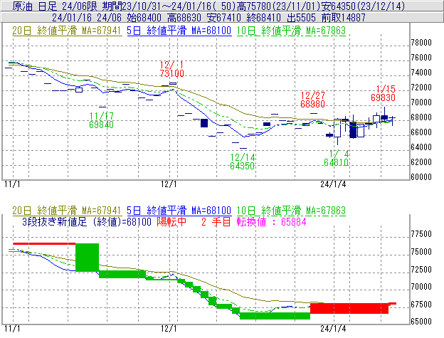Click the large dark candlestick after 12/1

tap(204, 123)
